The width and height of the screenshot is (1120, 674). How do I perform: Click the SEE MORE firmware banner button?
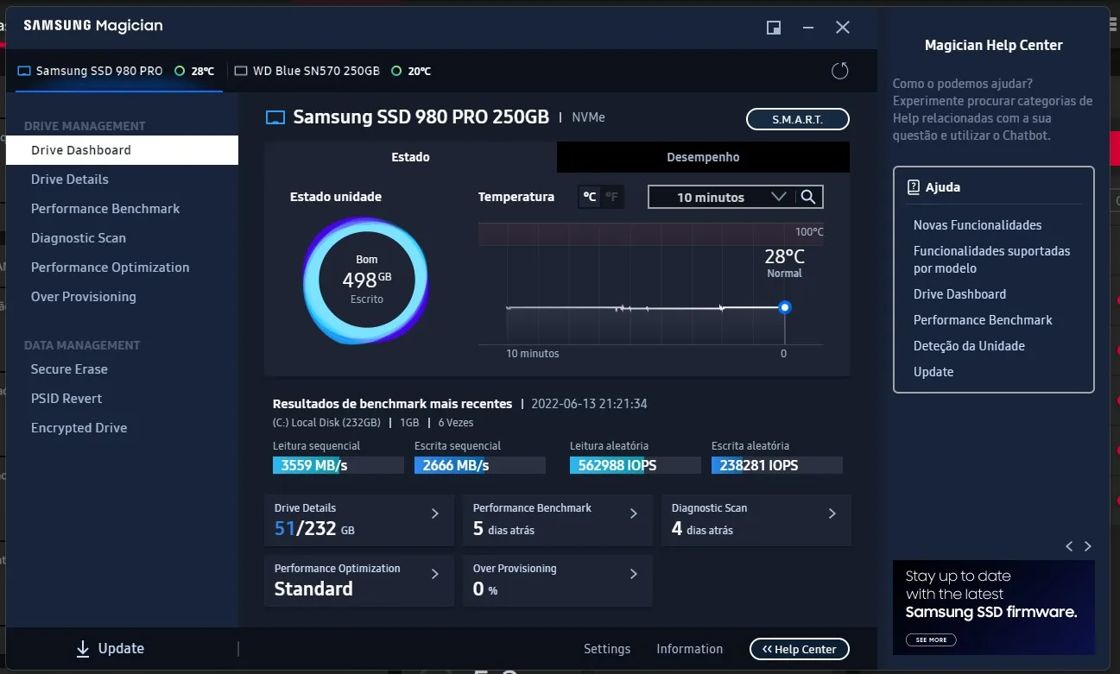931,639
